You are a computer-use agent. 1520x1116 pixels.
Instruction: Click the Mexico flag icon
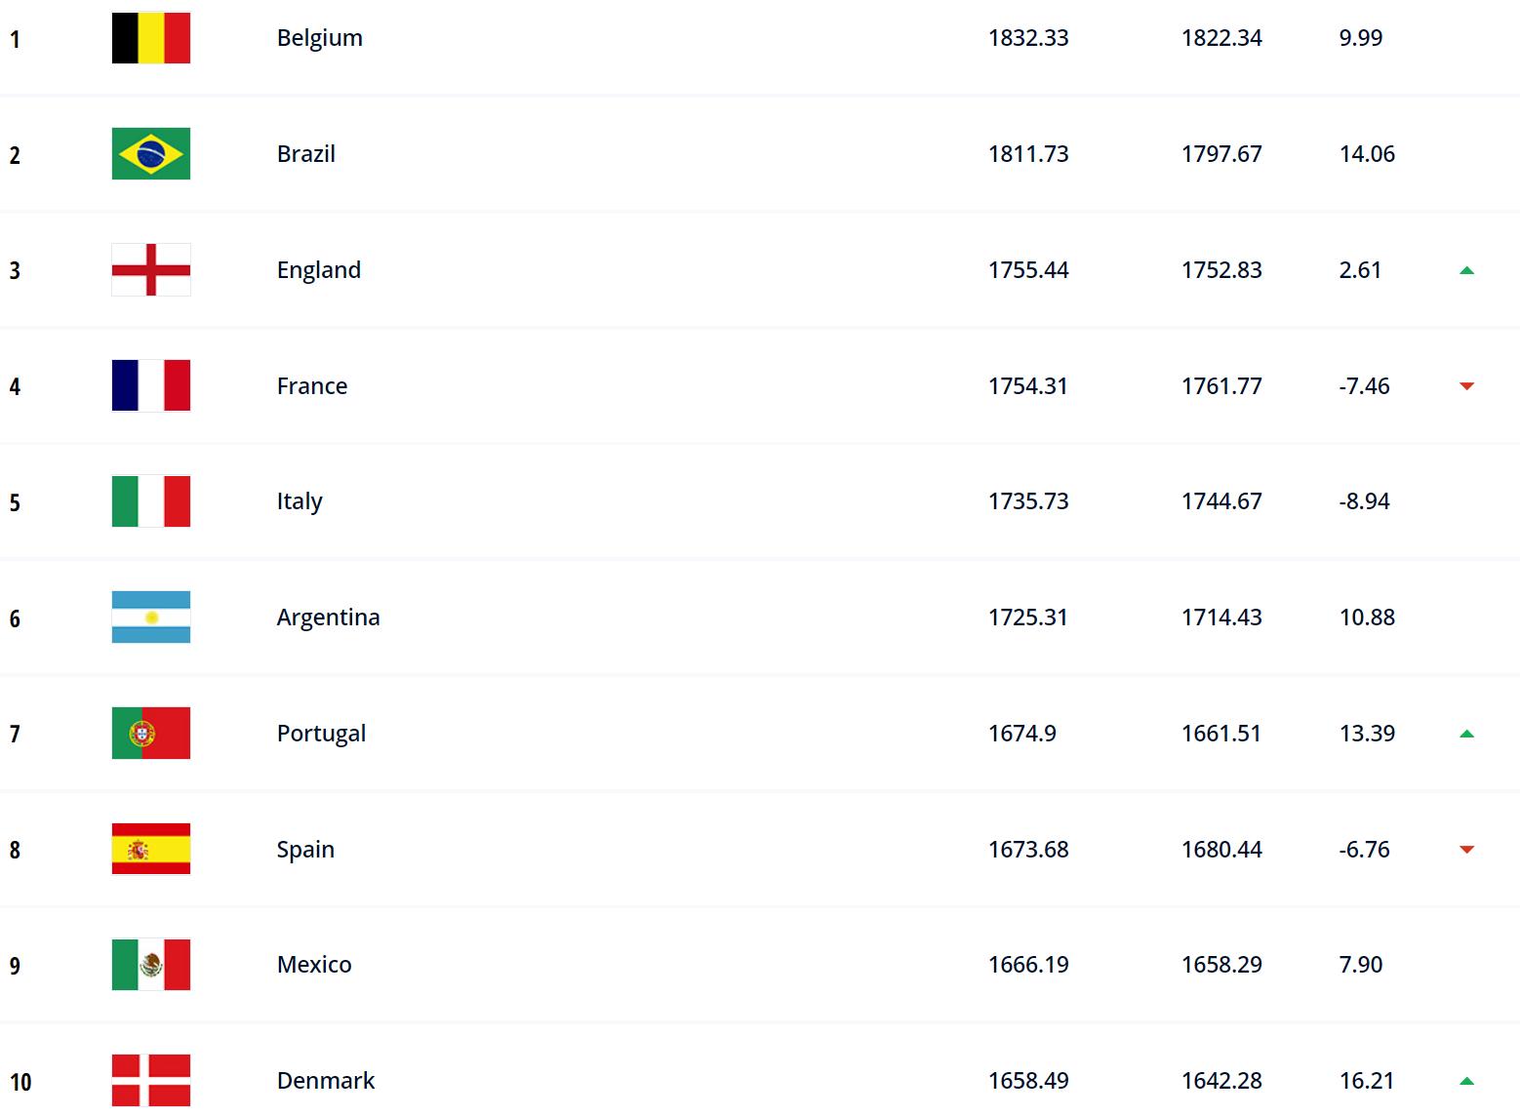(x=151, y=965)
